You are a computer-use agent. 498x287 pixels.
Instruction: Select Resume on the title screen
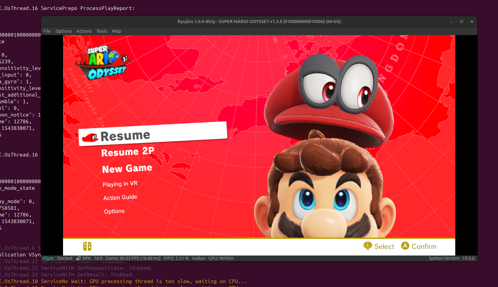point(125,136)
